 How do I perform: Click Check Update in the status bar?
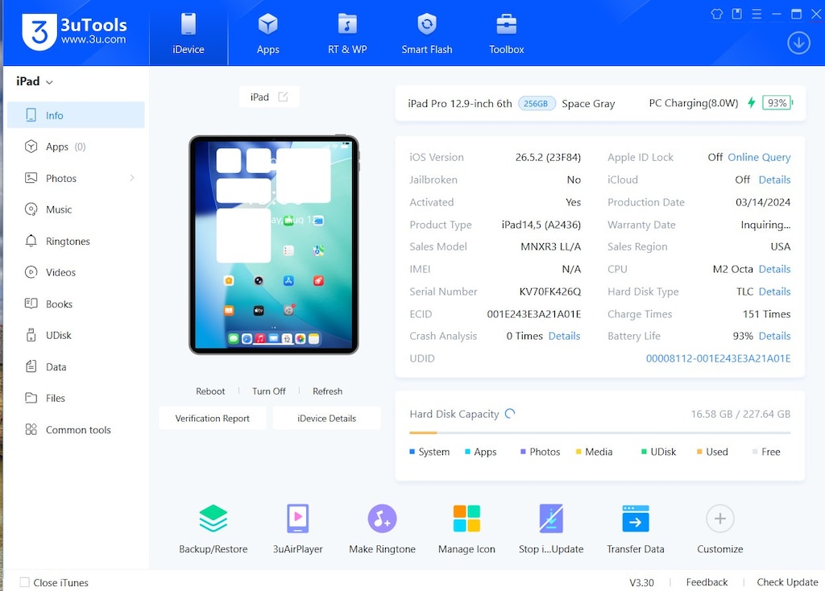tap(787, 582)
